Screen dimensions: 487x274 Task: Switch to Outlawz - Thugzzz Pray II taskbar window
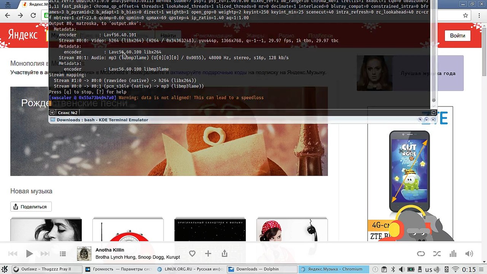click(x=47, y=269)
